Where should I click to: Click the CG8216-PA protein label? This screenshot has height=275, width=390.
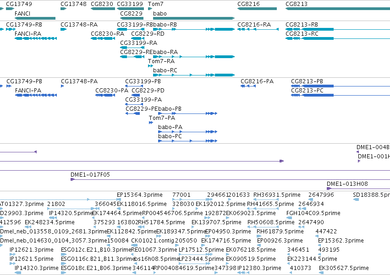tap(257, 81)
